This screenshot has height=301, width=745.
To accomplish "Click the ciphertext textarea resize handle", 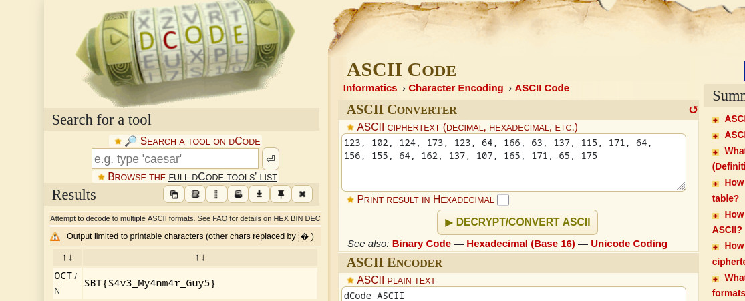I will point(681,186).
